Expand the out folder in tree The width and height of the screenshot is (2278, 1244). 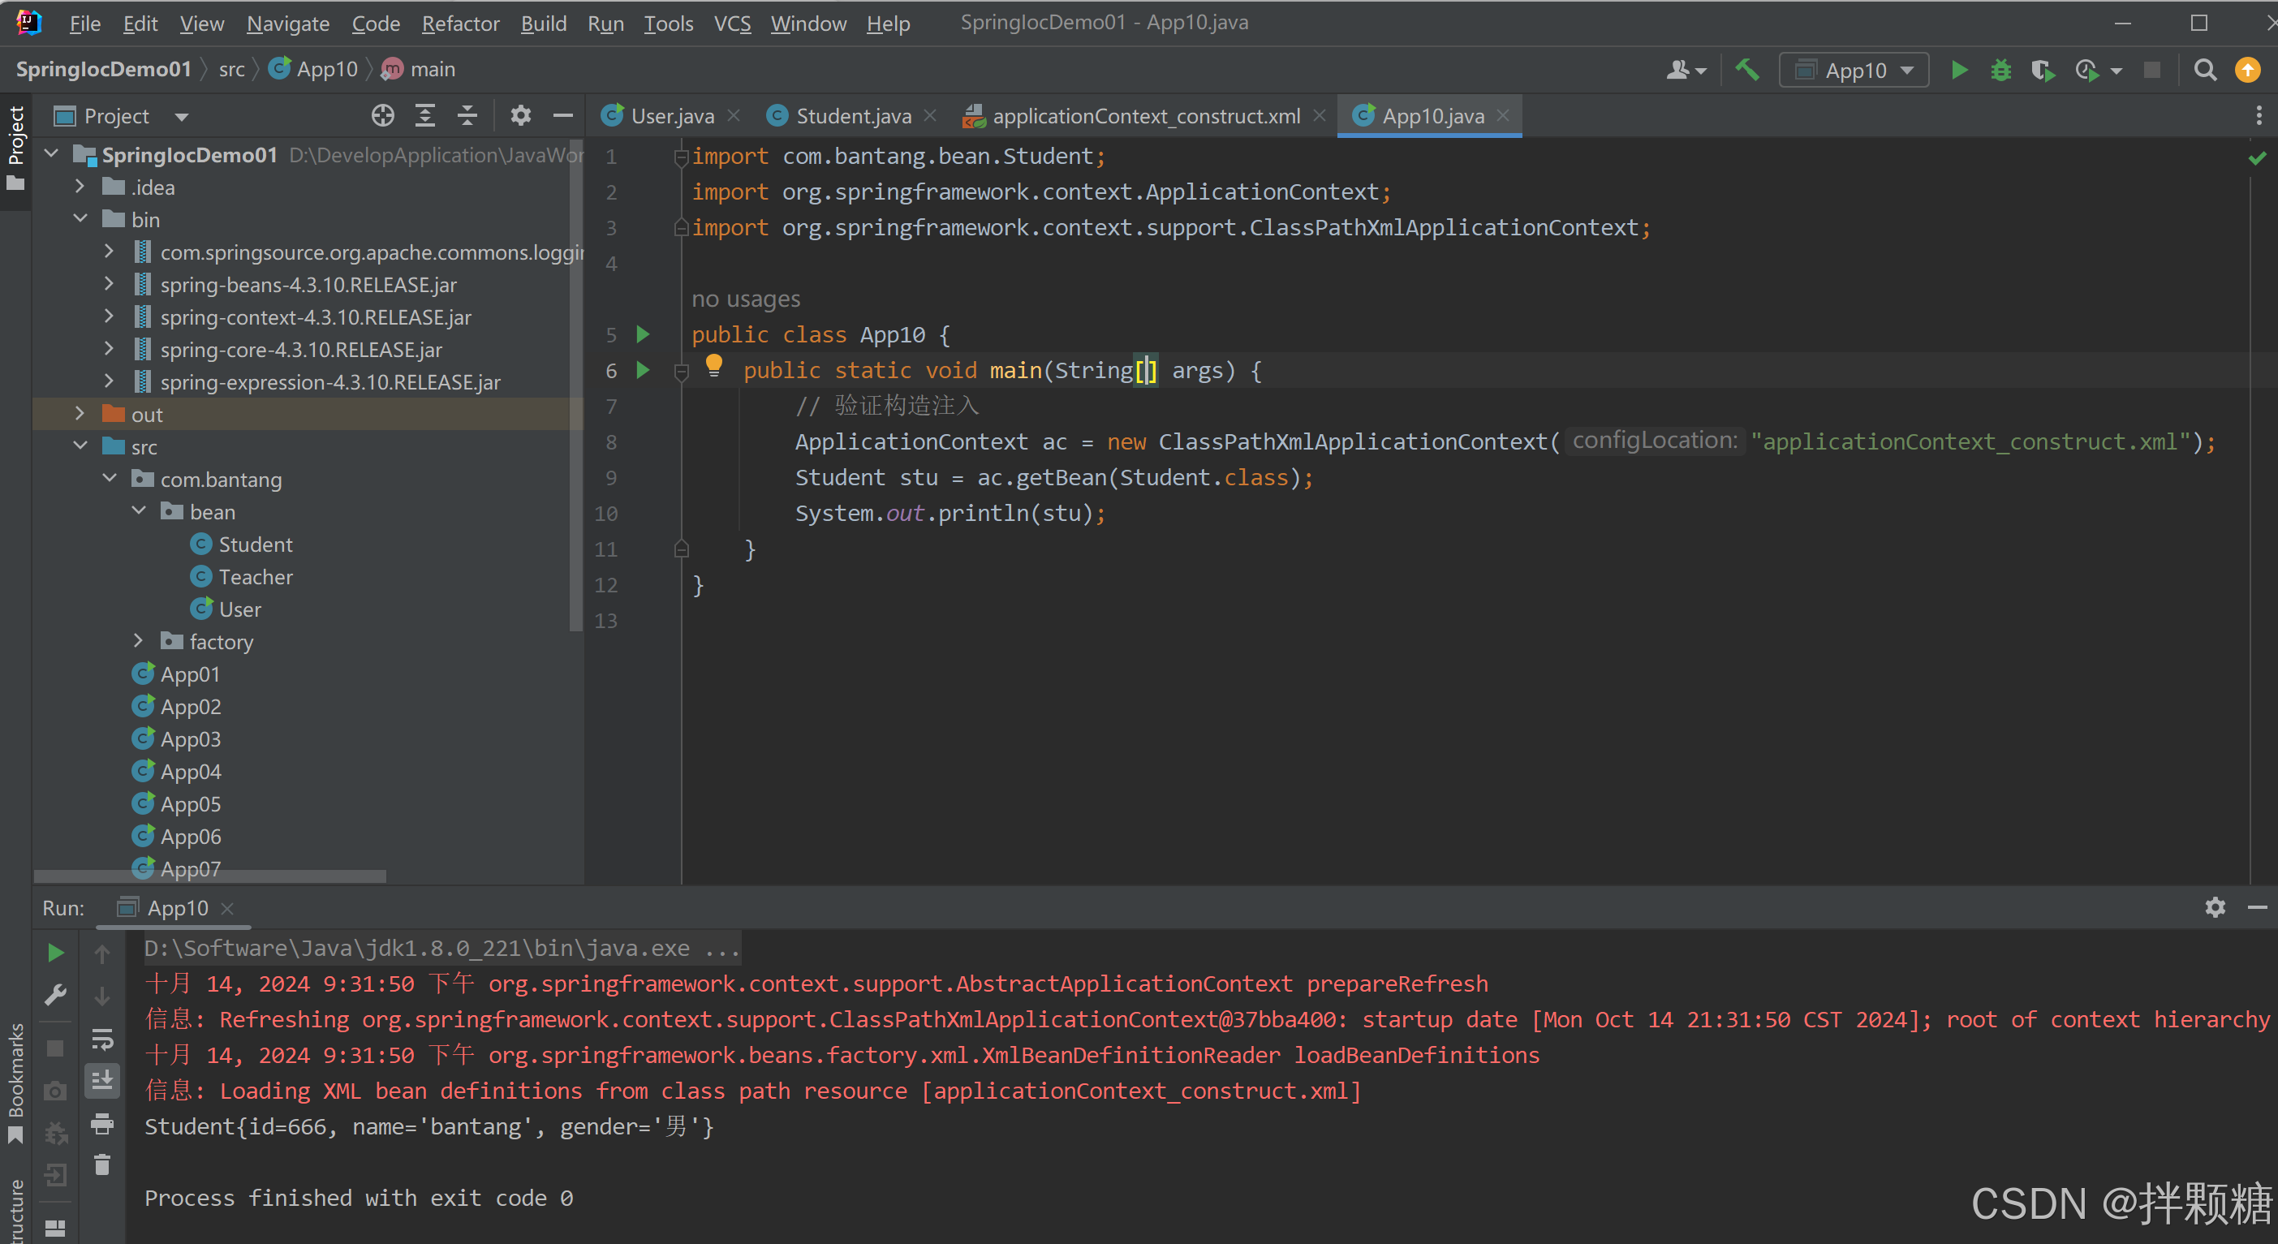point(80,414)
